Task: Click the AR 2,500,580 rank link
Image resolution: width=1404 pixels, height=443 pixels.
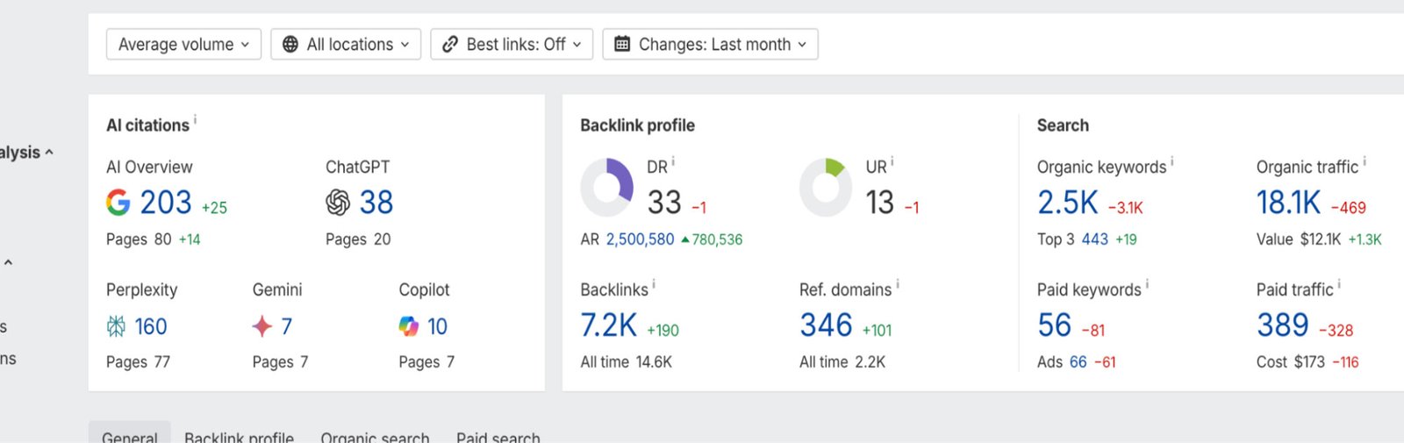Action: pos(640,239)
